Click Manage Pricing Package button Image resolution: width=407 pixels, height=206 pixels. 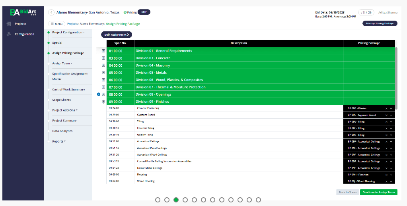[380, 23]
